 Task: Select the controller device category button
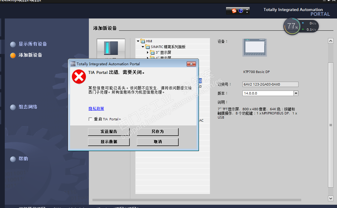tap(111, 49)
